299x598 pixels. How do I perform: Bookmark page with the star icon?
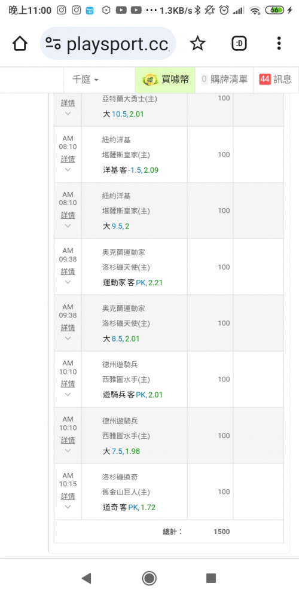[197, 44]
